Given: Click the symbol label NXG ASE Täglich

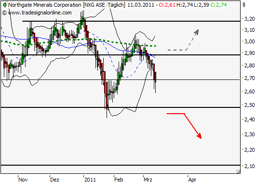Looking at the screenshot, I should click(x=104, y=5).
